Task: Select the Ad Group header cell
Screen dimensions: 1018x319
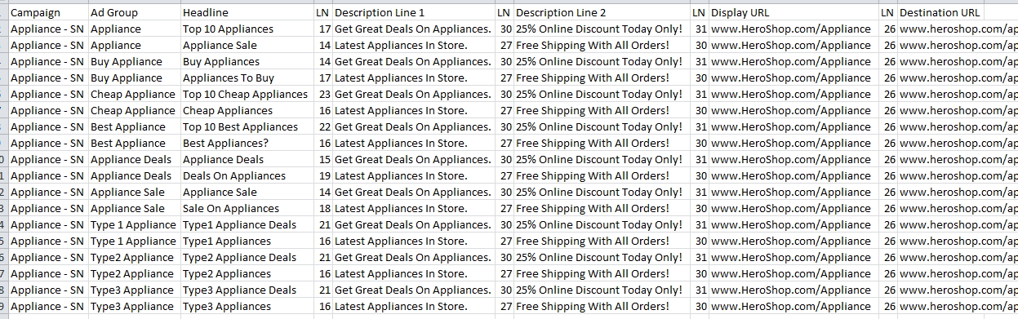Action: click(135, 13)
